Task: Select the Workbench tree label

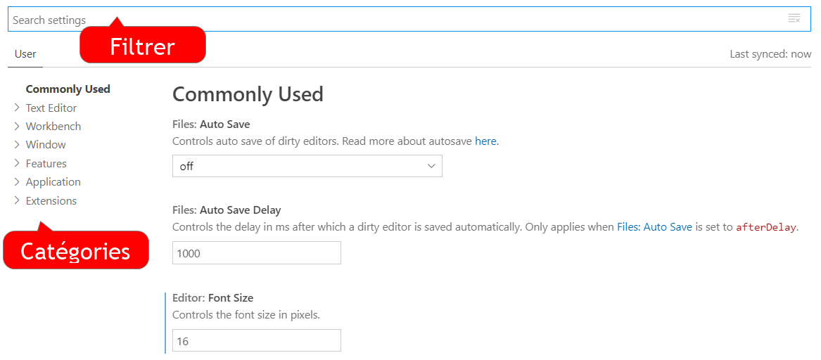Action: [x=53, y=126]
